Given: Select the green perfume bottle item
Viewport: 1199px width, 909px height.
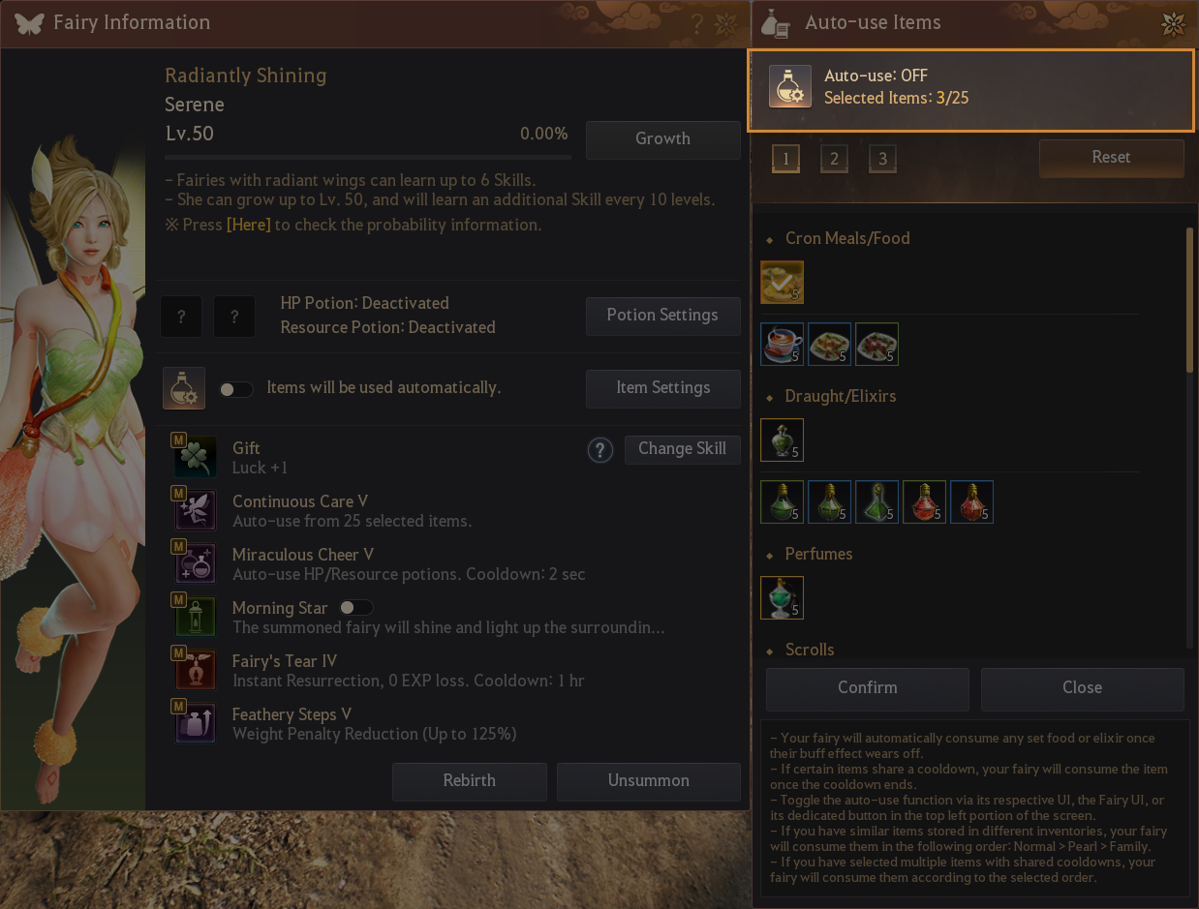Looking at the screenshot, I should coord(782,597).
